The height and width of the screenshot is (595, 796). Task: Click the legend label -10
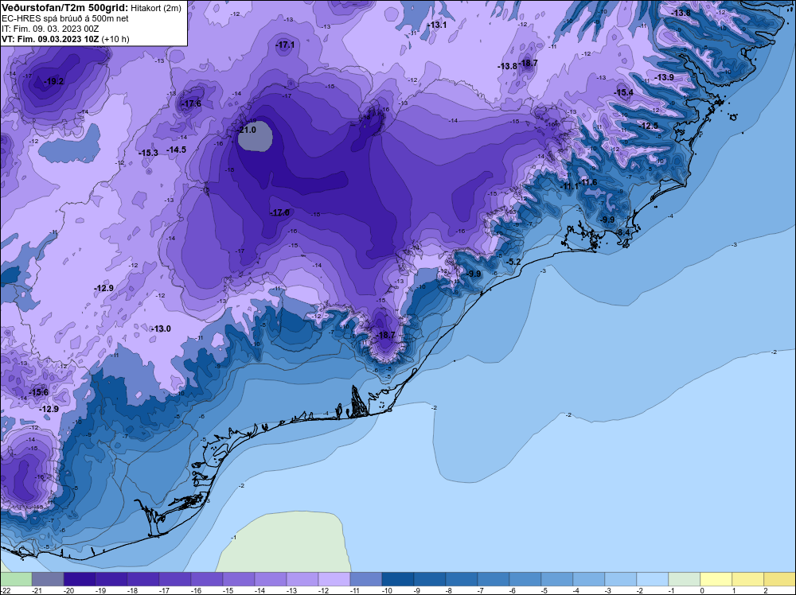[x=387, y=590]
